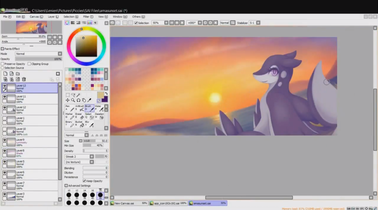Enable Preserve Opacity checkbox
The height and width of the screenshot is (210, 378).
pyautogui.click(x=2, y=64)
